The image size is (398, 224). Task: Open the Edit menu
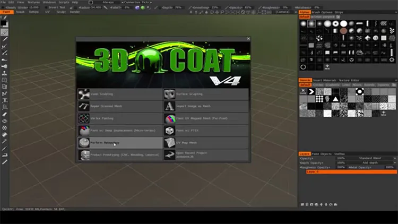coord(11,2)
